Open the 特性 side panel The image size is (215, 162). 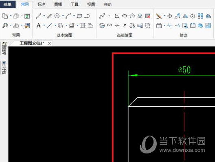pyautogui.click(x=4, y=68)
